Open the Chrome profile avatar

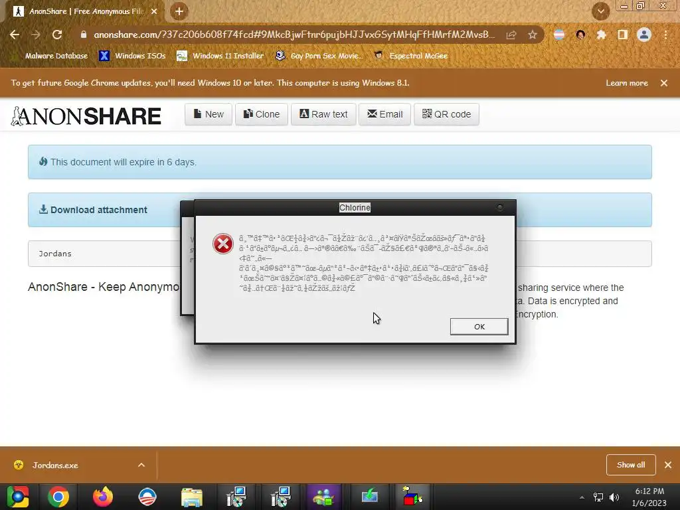[x=644, y=35]
